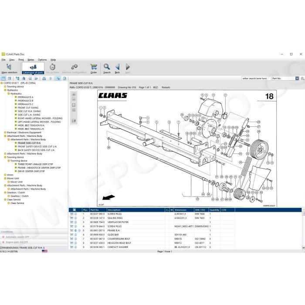Zoom out of the drawing with minus button
305x305 pixels.
pyautogui.click(x=74, y=99)
